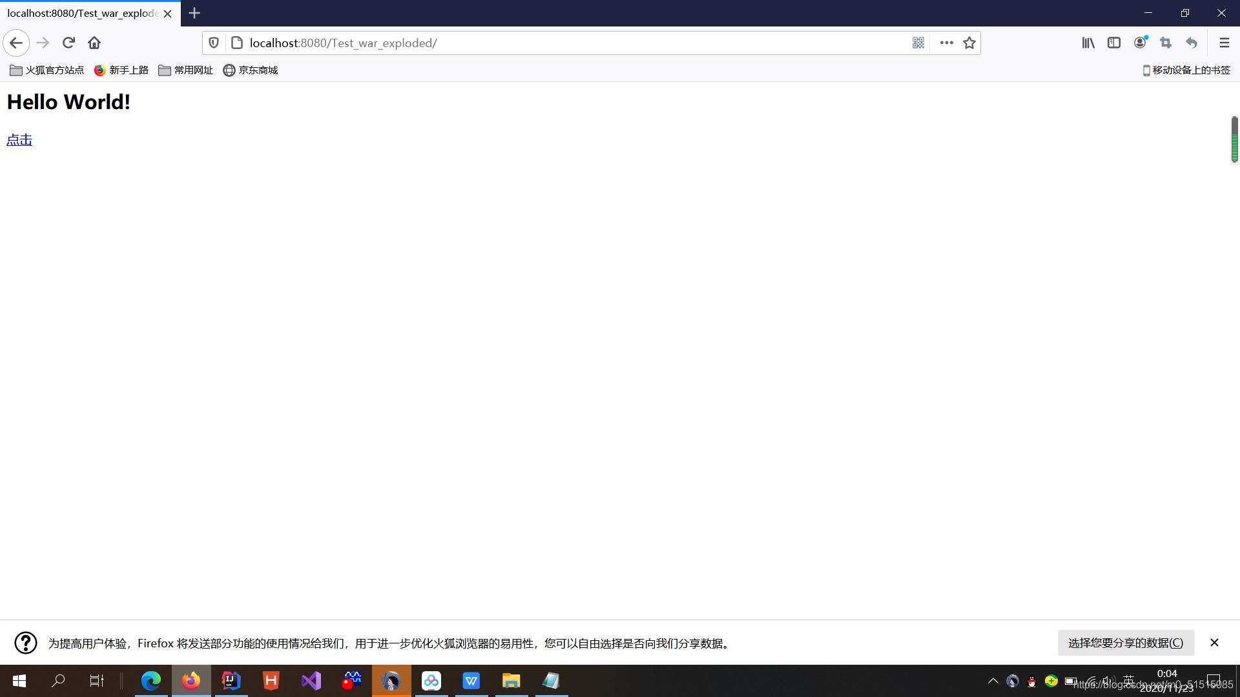
Task: Open IntelliJ IDEA from the taskbar
Action: 231,681
